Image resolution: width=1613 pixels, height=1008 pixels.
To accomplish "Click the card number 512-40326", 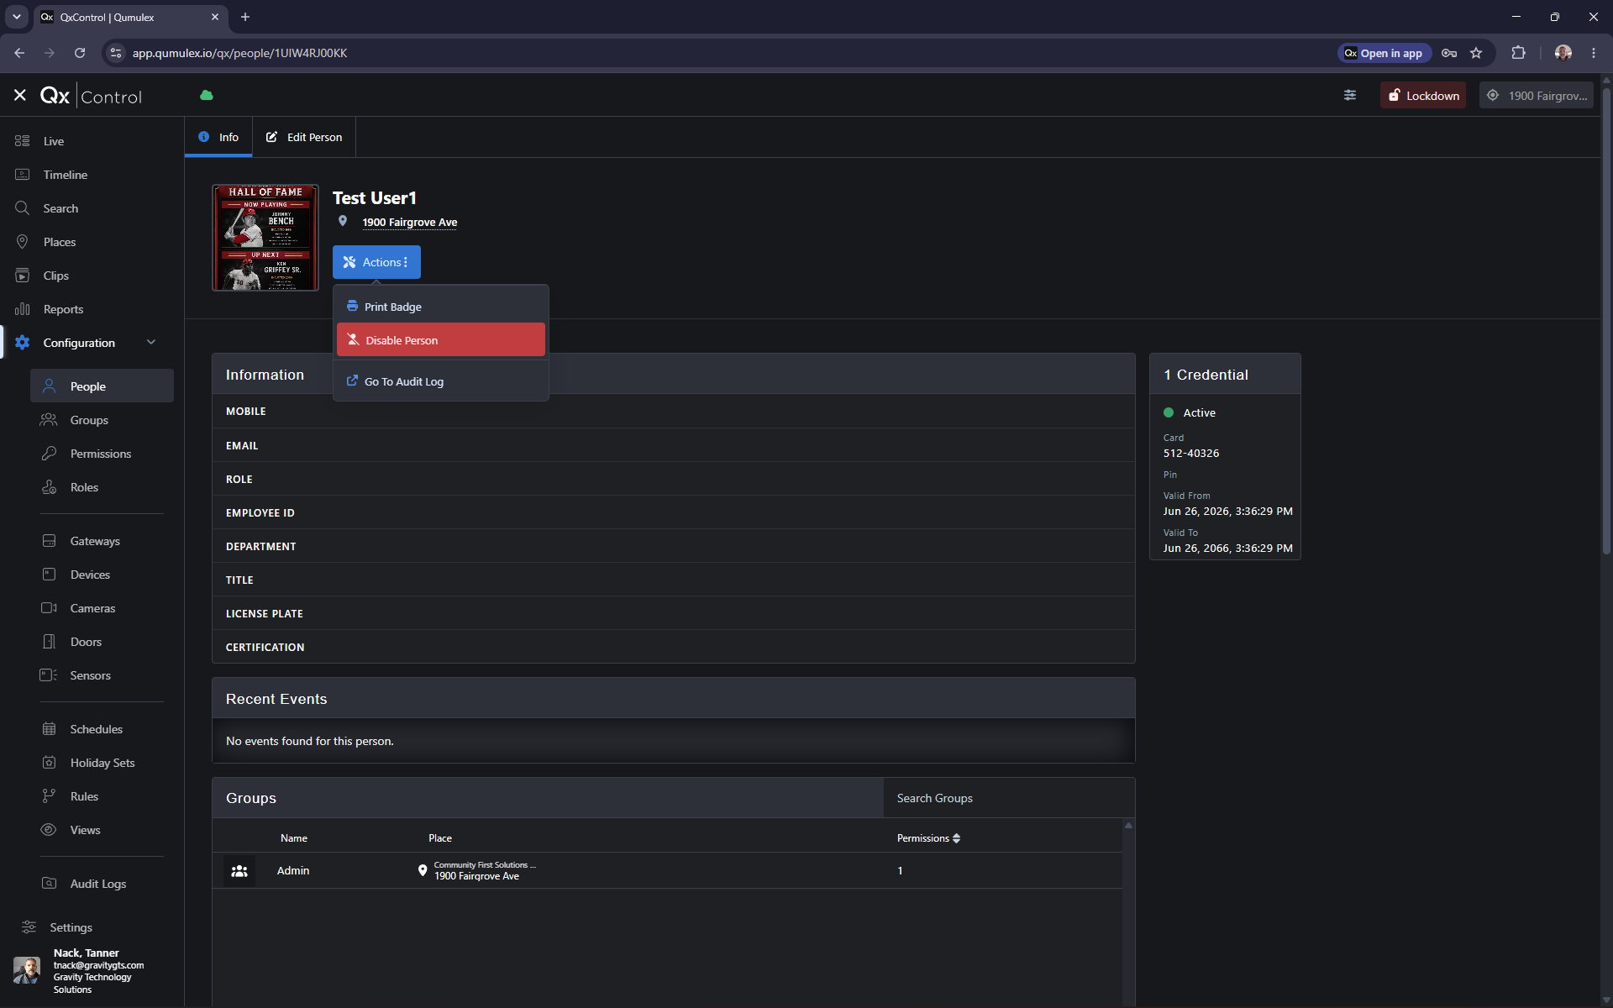I will tap(1191, 454).
